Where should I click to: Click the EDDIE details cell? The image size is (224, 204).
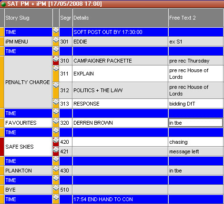point(120,42)
